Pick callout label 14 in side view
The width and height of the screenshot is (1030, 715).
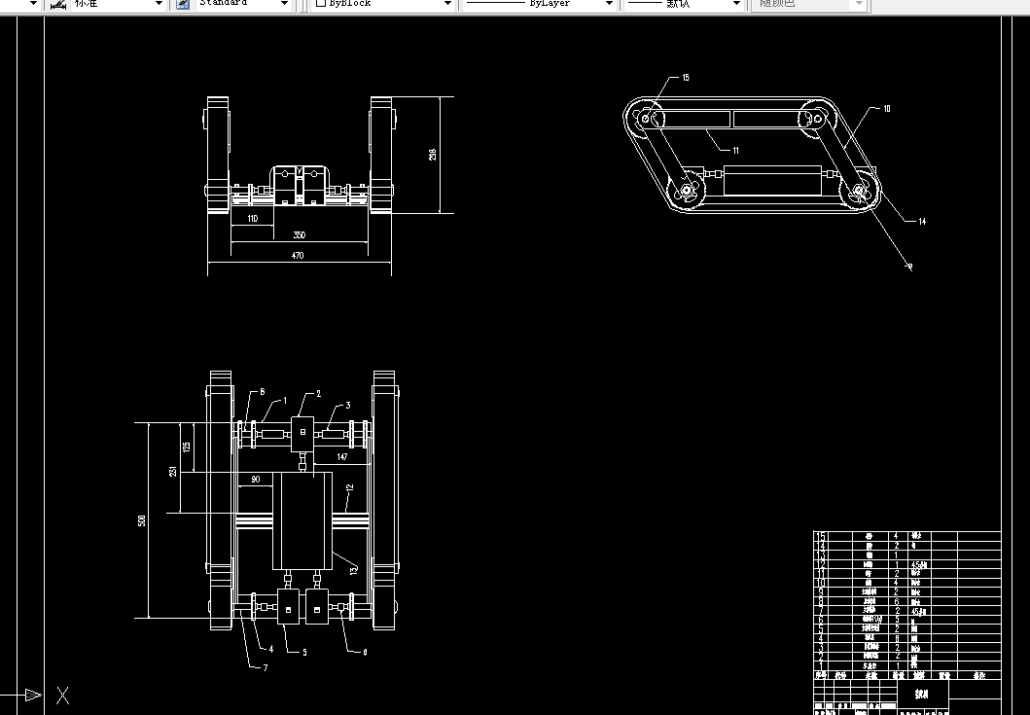tap(922, 222)
